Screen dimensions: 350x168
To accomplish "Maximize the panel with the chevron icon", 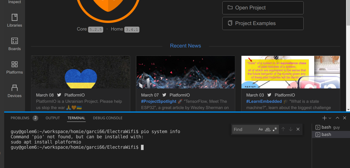I will click(x=337, y=118).
